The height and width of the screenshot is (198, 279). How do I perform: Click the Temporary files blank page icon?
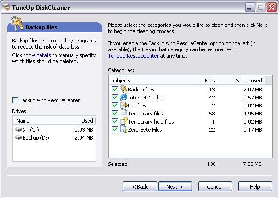(x=124, y=114)
